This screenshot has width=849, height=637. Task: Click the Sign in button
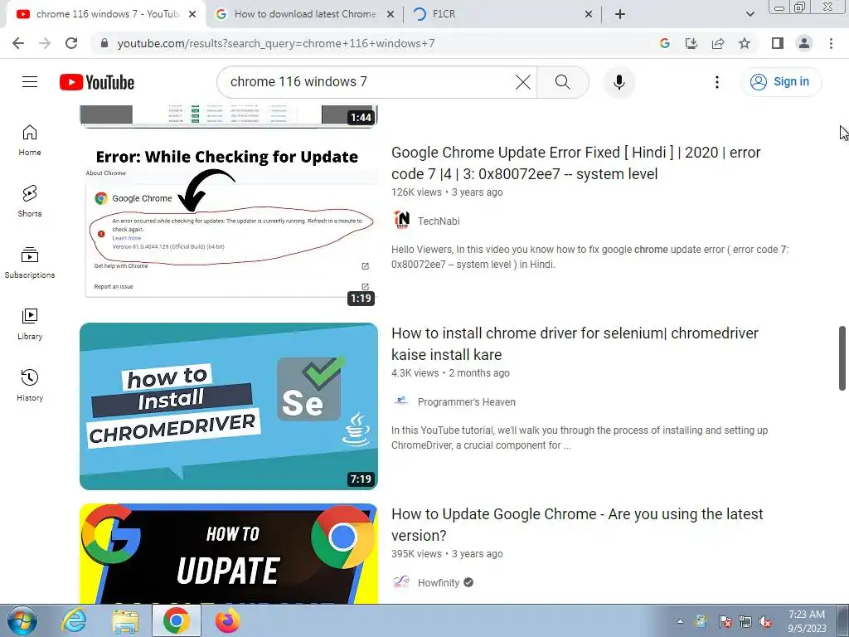(781, 82)
